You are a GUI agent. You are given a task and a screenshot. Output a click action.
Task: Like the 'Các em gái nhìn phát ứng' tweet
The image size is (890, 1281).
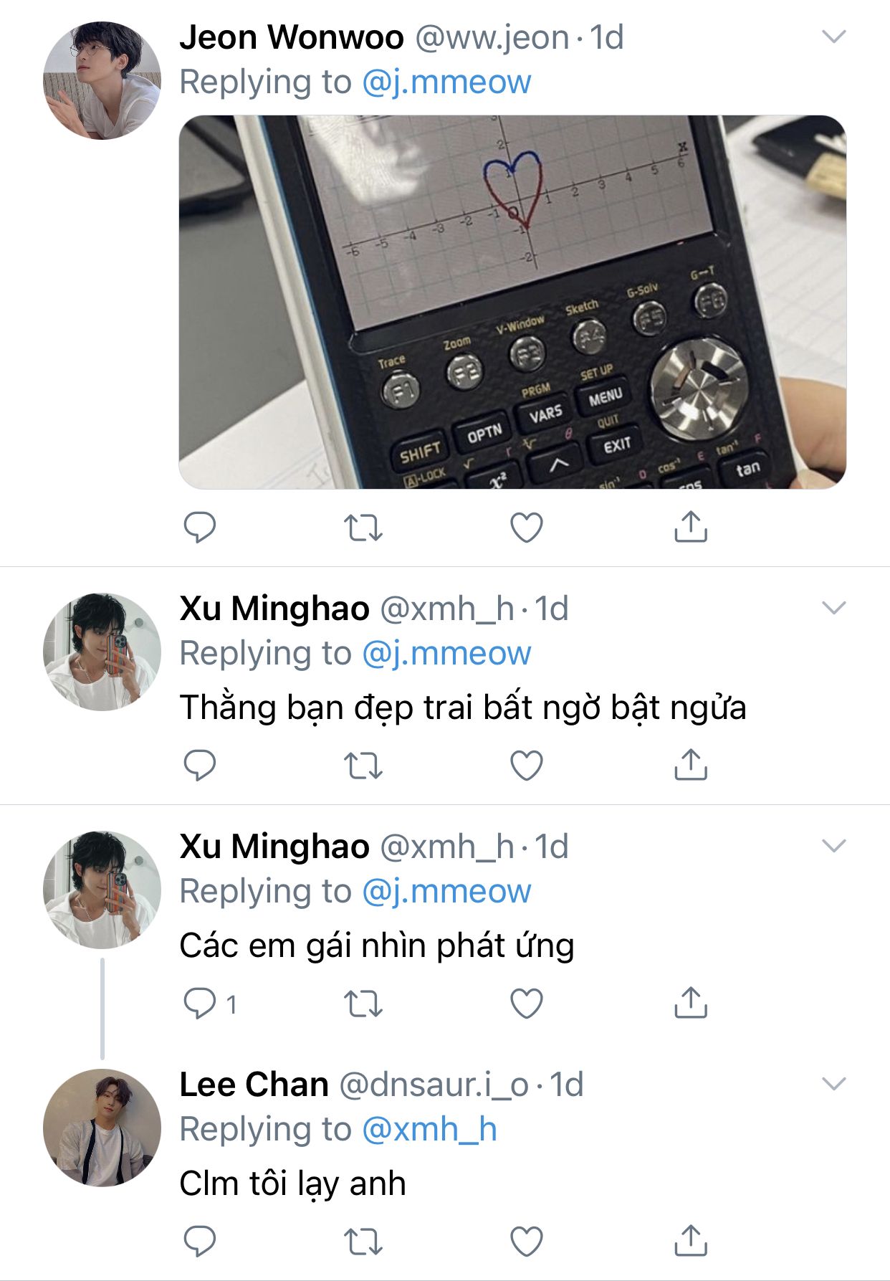(527, 1004)
